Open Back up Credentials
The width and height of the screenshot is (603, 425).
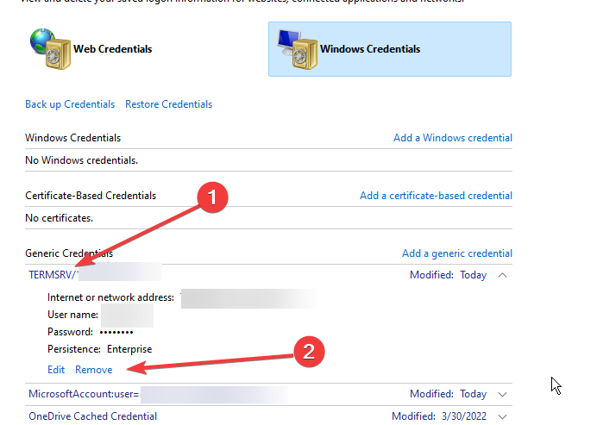click(x=70, y=104)
